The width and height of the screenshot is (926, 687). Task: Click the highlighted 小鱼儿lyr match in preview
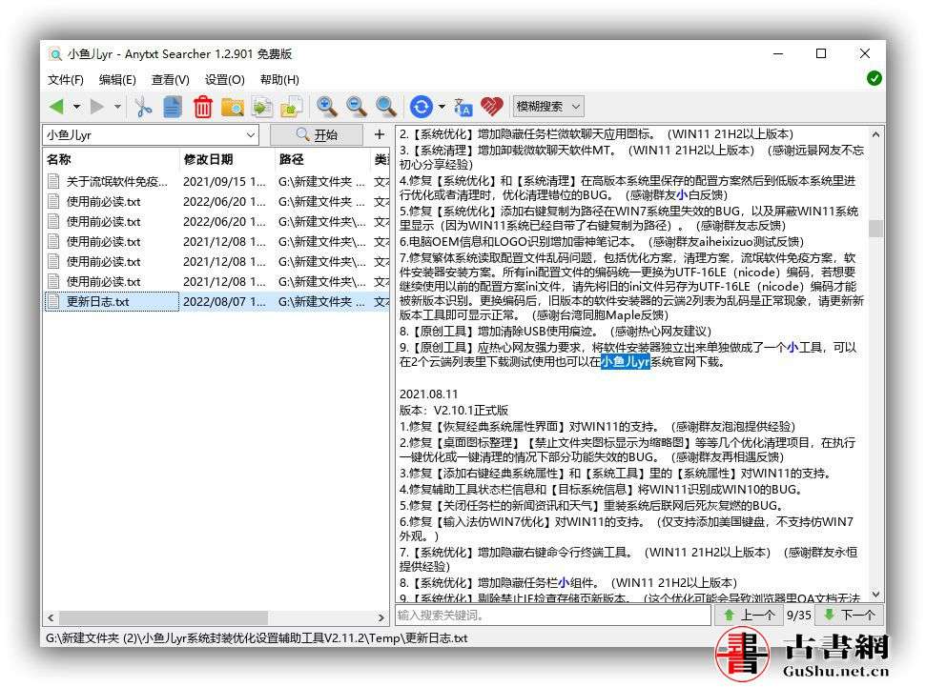click(625, 362)
